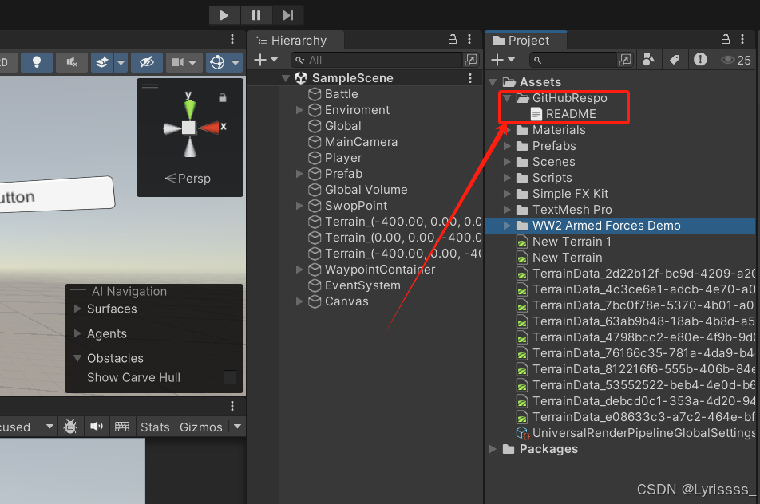Open Hierarchy panel three-dot menu
Screen dimensions: 760x504
[469, 39]
